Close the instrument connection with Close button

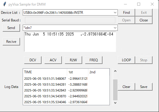click(x=144, y=20)
